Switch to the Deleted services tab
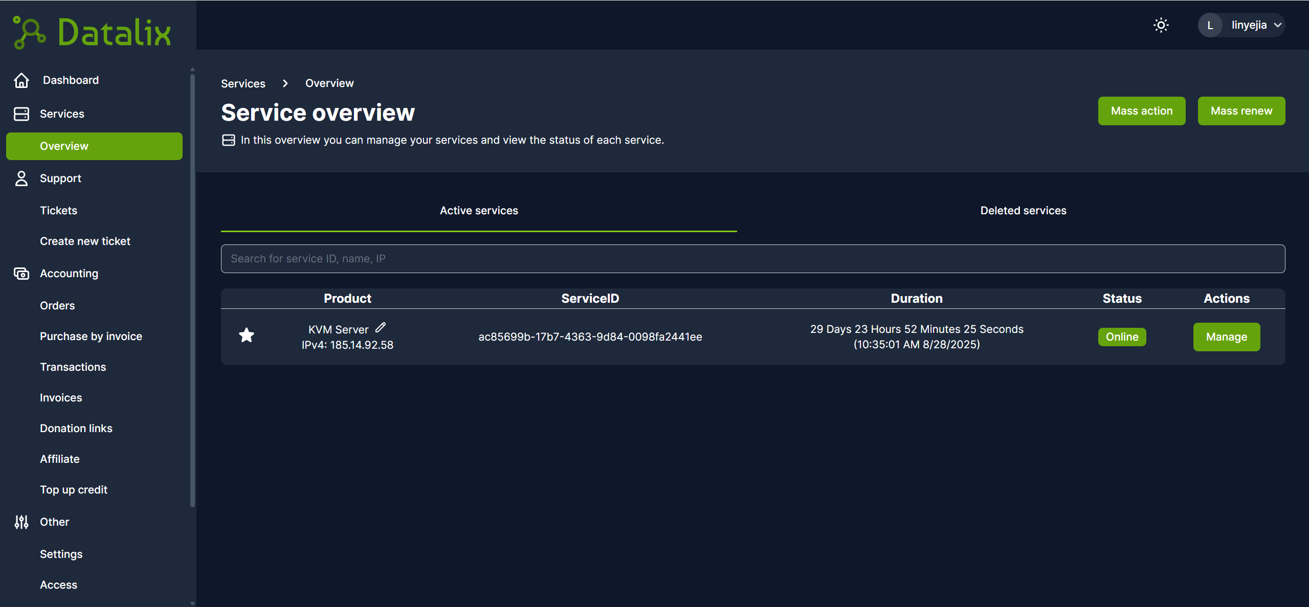Viewport: 1309px width, 607px height. [1023, 211]
